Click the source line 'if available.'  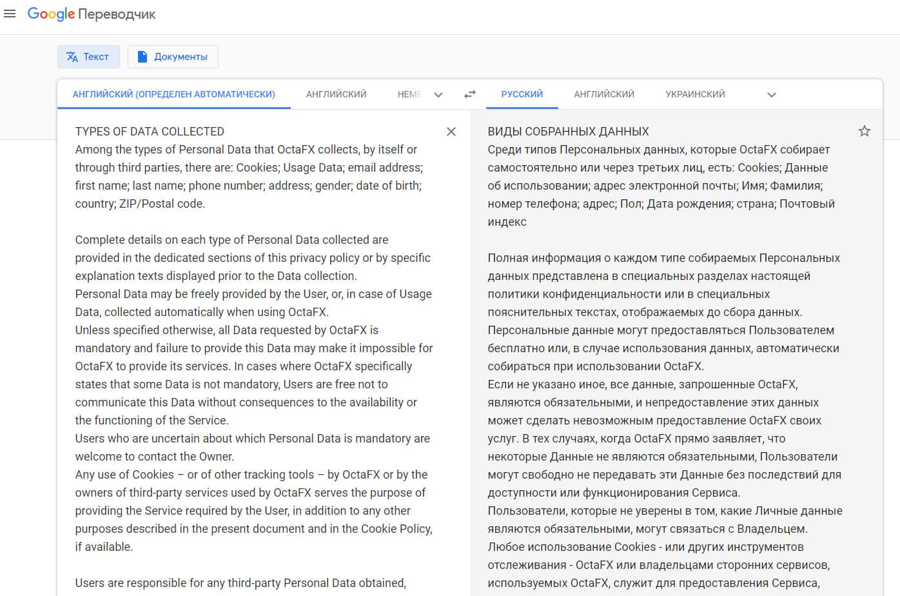pyautogui.click(x=104, y=547)
